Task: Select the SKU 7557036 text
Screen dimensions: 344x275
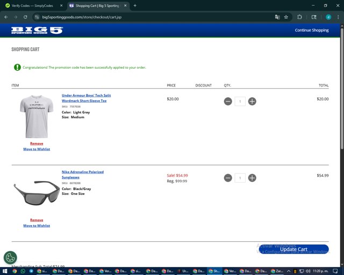Action: tap(71, 106)
